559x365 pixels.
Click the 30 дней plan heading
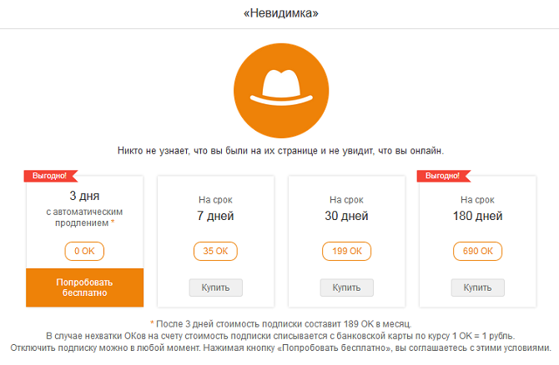click(x=346, y=216)
